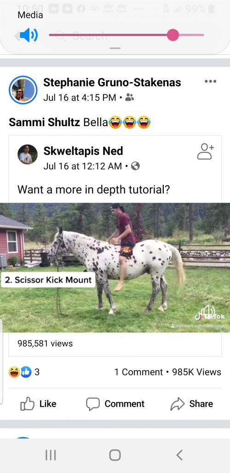230x473 pixels.
Task: Open the three-dot post options menu
Action: pyautogui.click(x=210, y=81)
